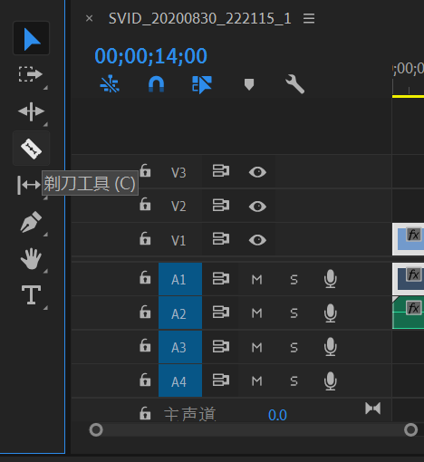Toggle lock on track V3

(145, 171)
